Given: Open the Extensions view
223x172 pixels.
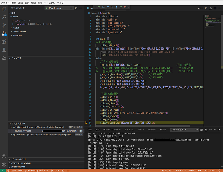Looking at the screenshot, I should [x=4, y=42].
